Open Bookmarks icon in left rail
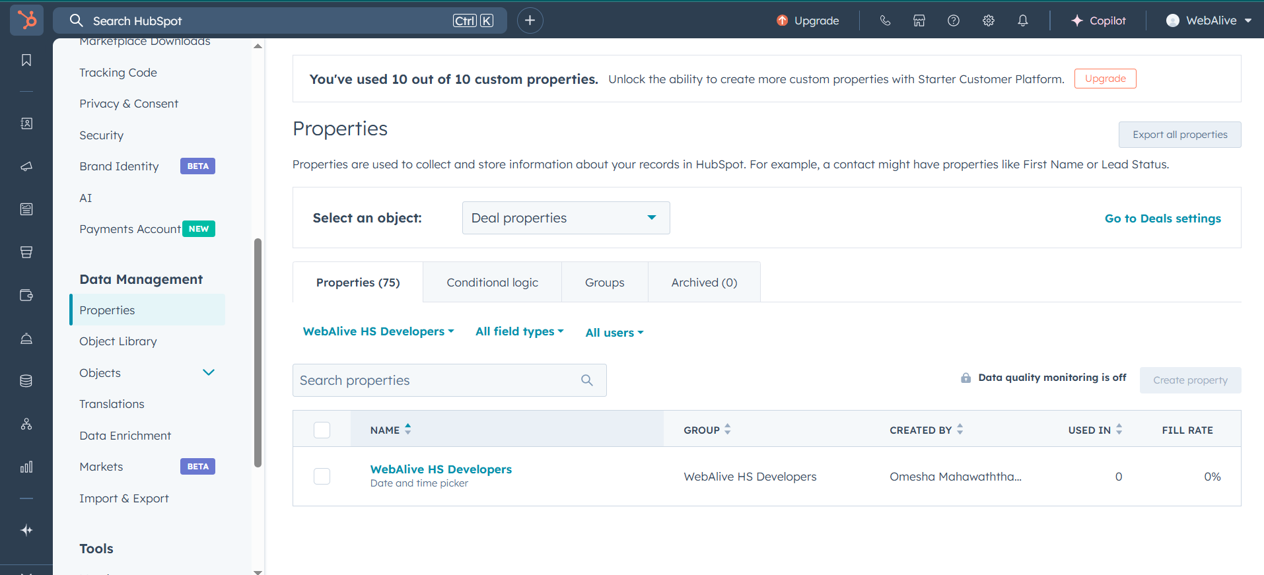The height and width of the screenshot is (575, 1264). click(x=26, y=60)
